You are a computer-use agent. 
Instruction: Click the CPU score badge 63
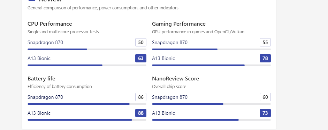coord(141,58)
